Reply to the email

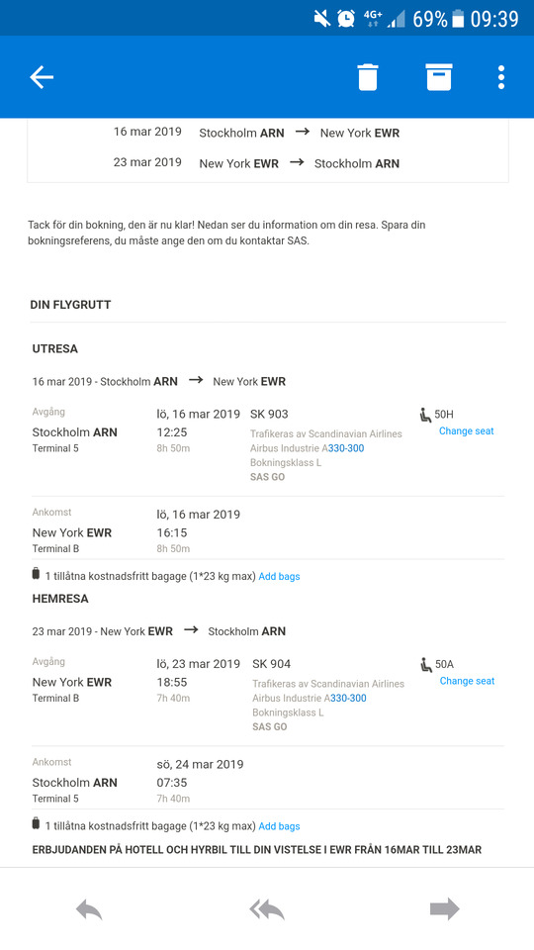point(89,909)
